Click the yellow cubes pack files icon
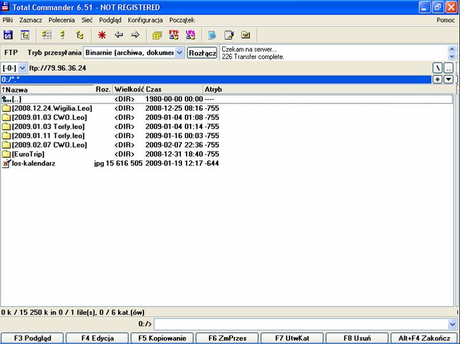The width and height of the screenshot is (460, 344). pos(157,35)
